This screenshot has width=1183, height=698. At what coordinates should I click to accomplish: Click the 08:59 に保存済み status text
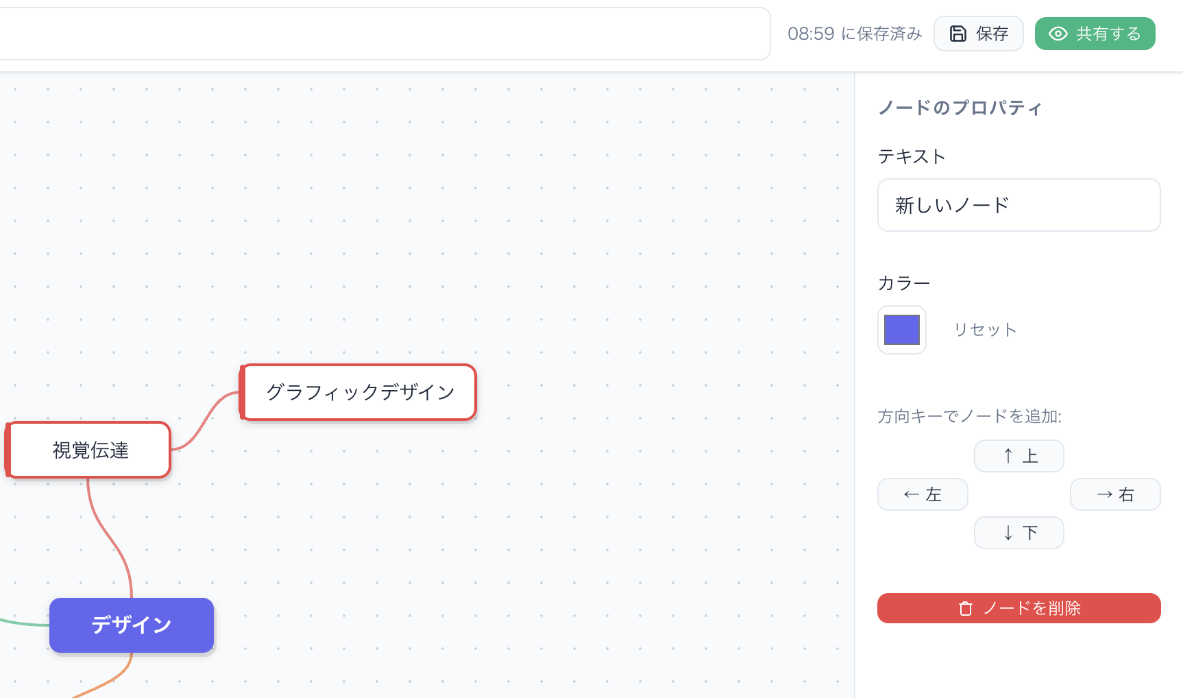854,34
